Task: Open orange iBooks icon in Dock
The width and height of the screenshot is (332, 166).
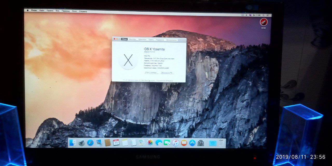Action: pos(184,142)
